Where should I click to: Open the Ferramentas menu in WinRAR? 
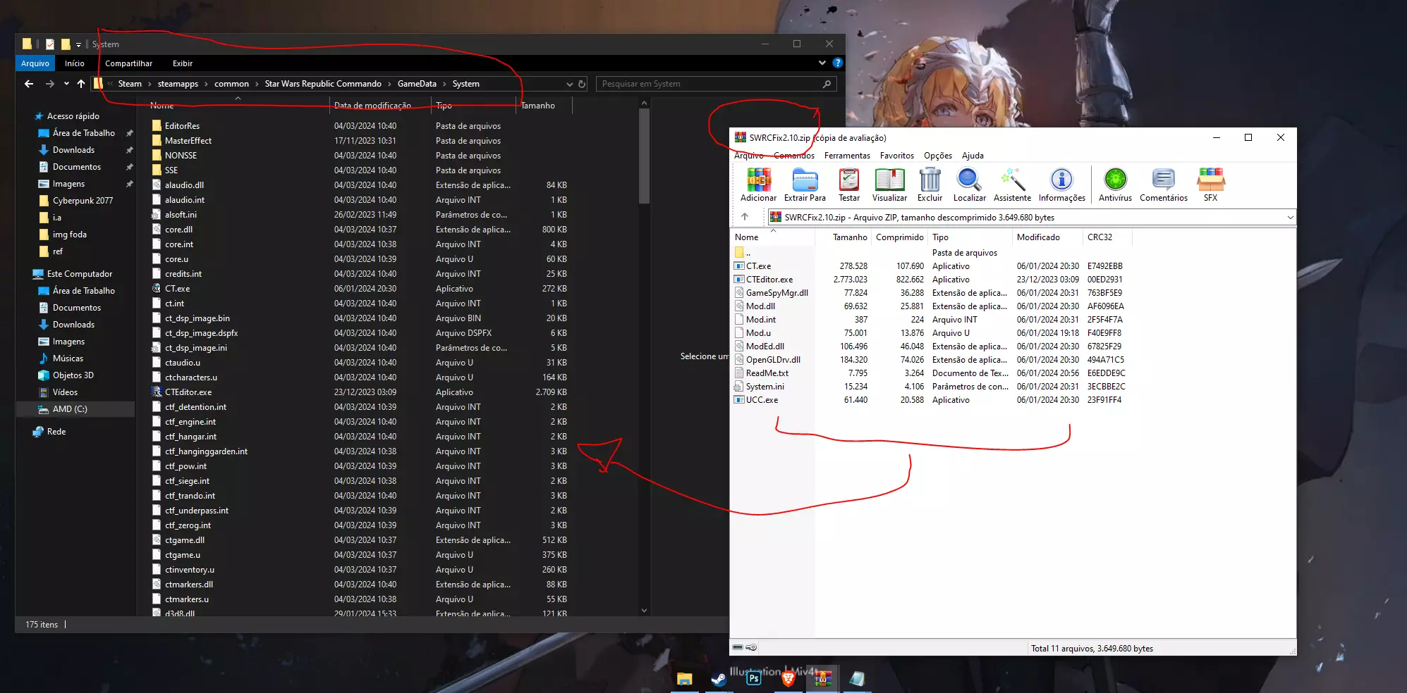pyautogui.click(x=847, y=156)
